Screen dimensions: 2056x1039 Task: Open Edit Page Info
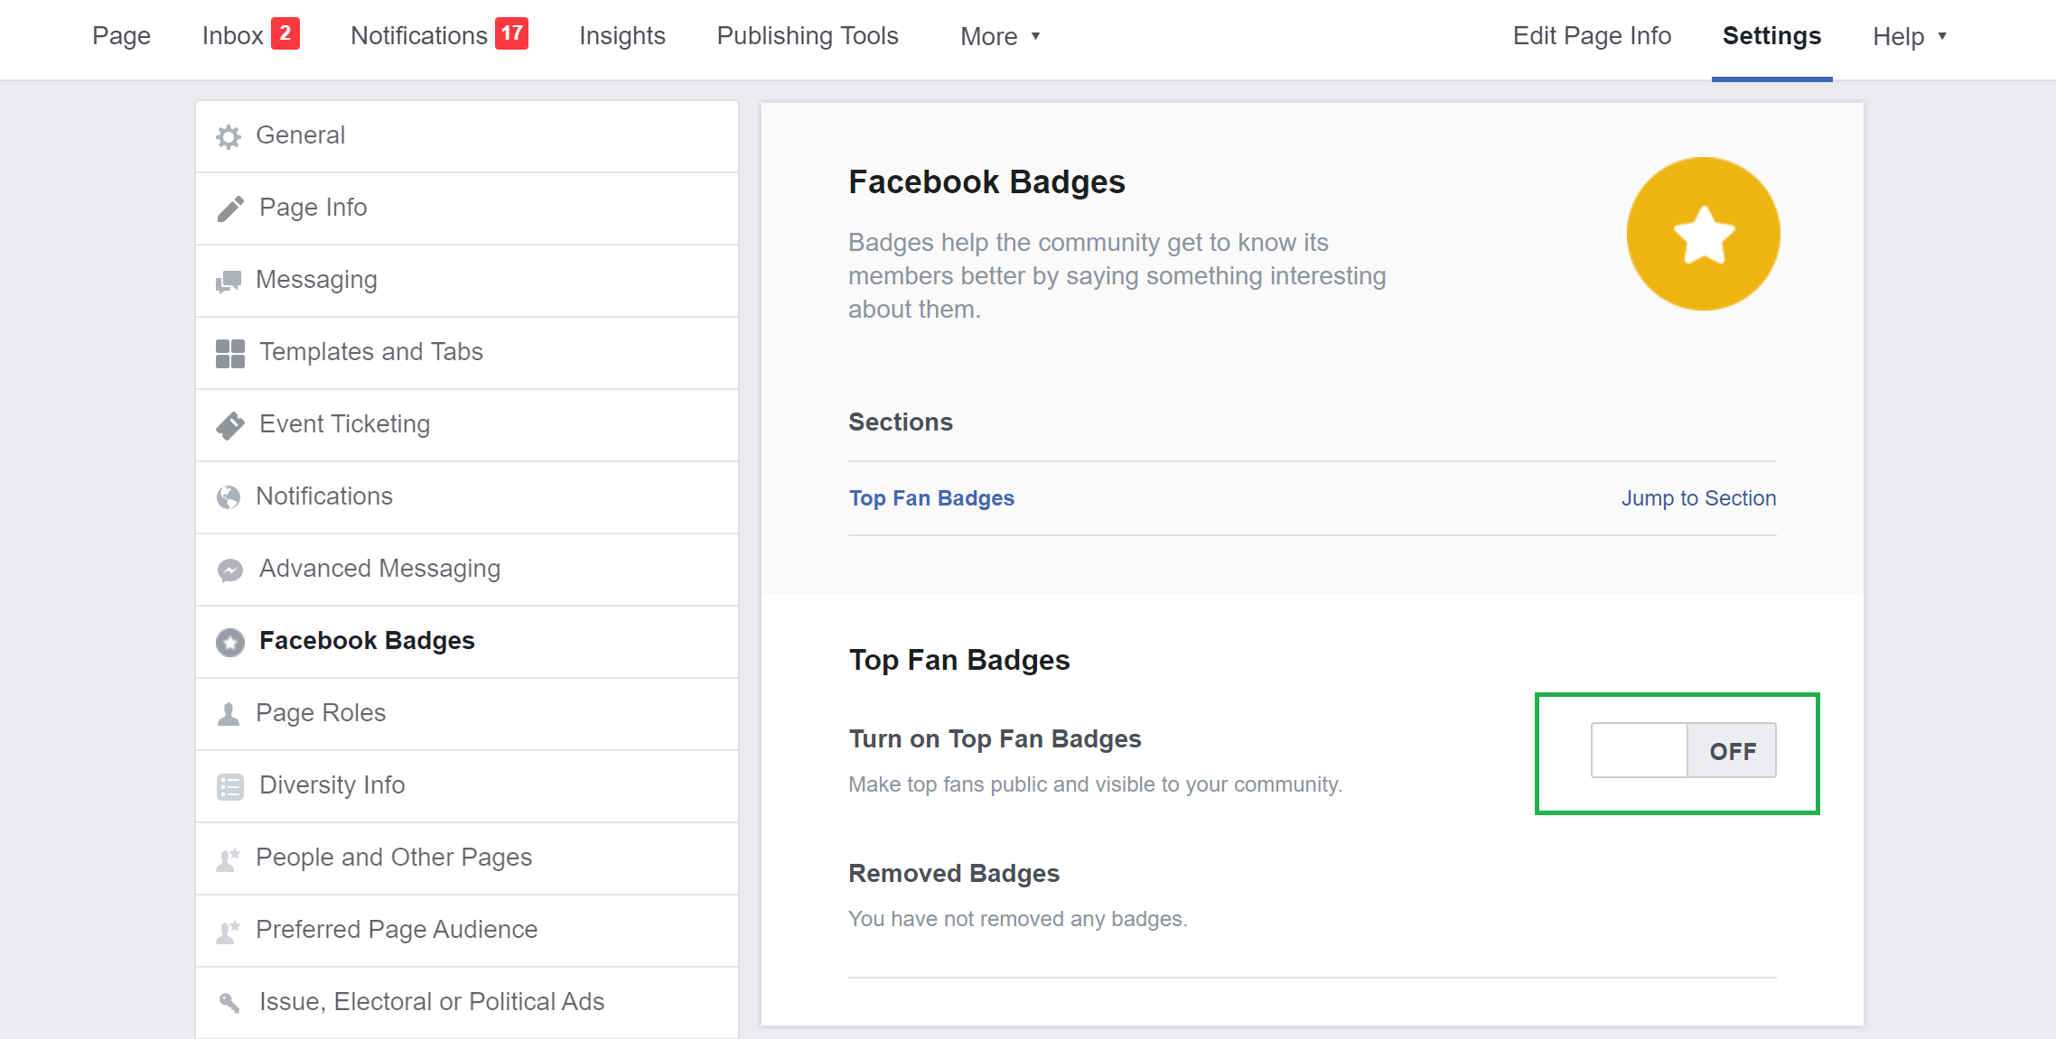click(x=1591, y=35)
